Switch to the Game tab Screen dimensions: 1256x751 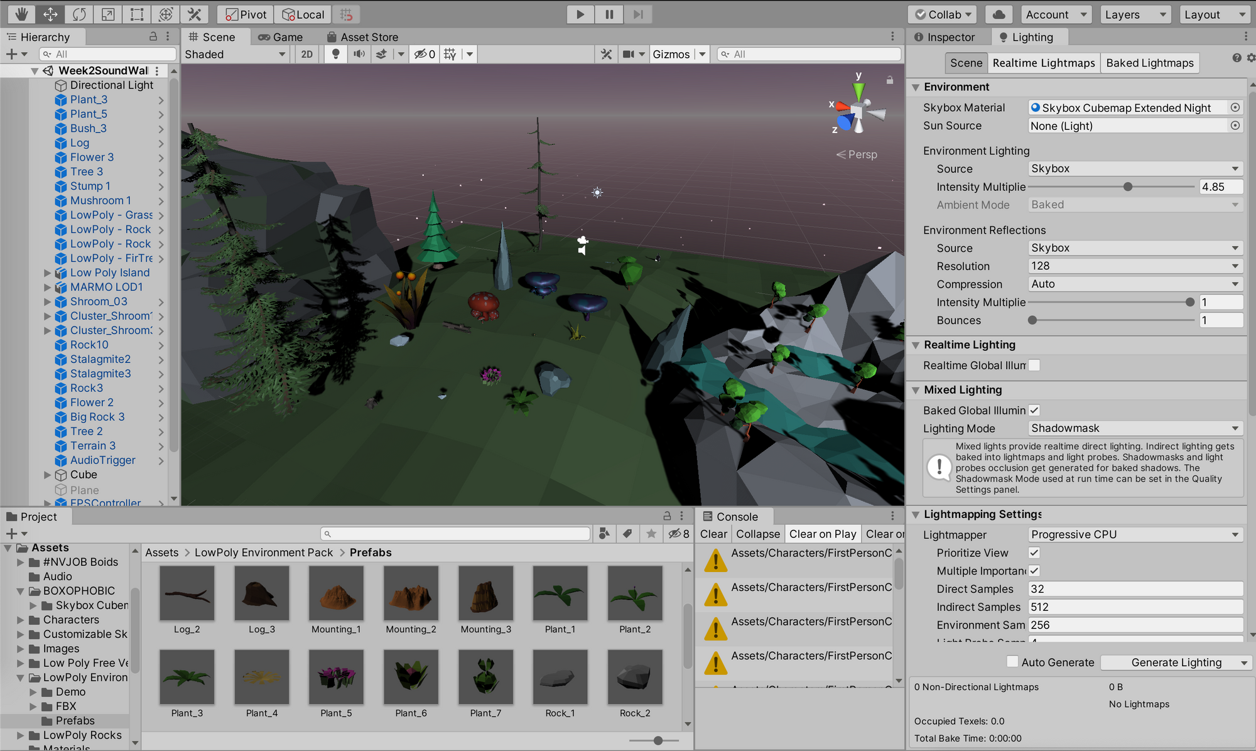pyautogui.click(x=280, y=37)
